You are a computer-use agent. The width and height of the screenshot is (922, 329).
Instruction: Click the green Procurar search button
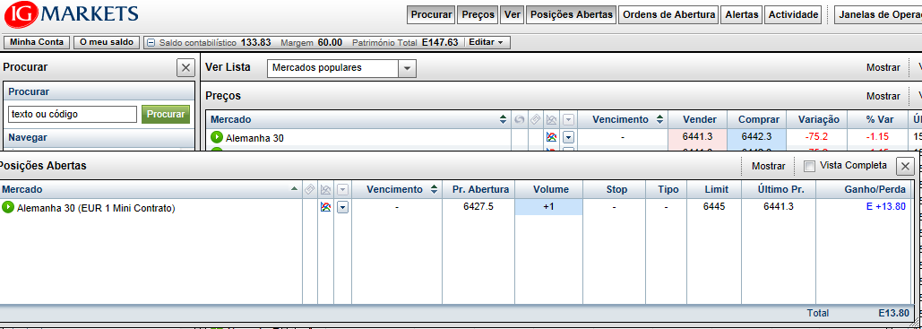[165, 114]
